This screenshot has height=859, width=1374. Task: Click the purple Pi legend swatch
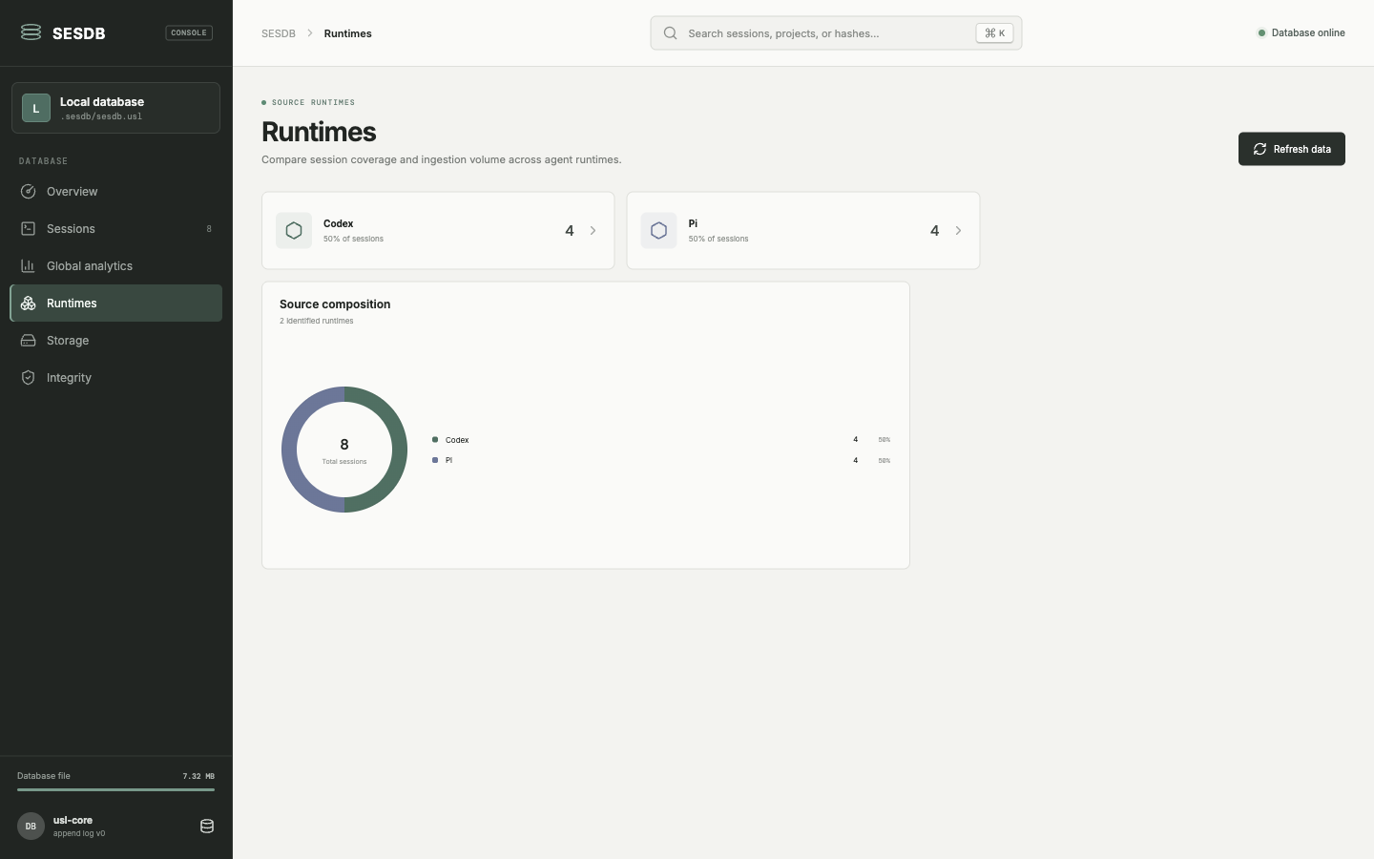click(435, 460)
